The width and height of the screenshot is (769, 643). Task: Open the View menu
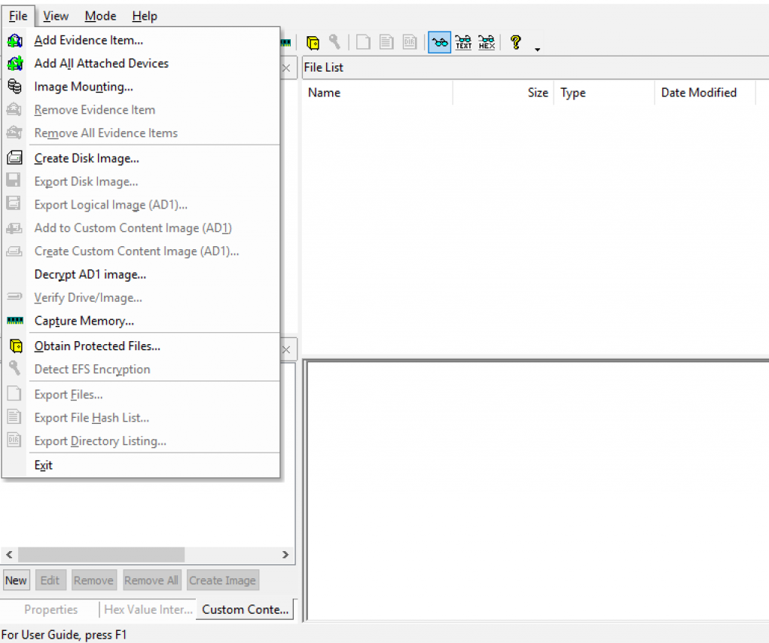[x=56, y=16]
